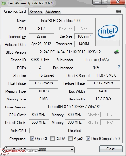Click the Name field Intel HD Graphics 4000

pos(61,21)
